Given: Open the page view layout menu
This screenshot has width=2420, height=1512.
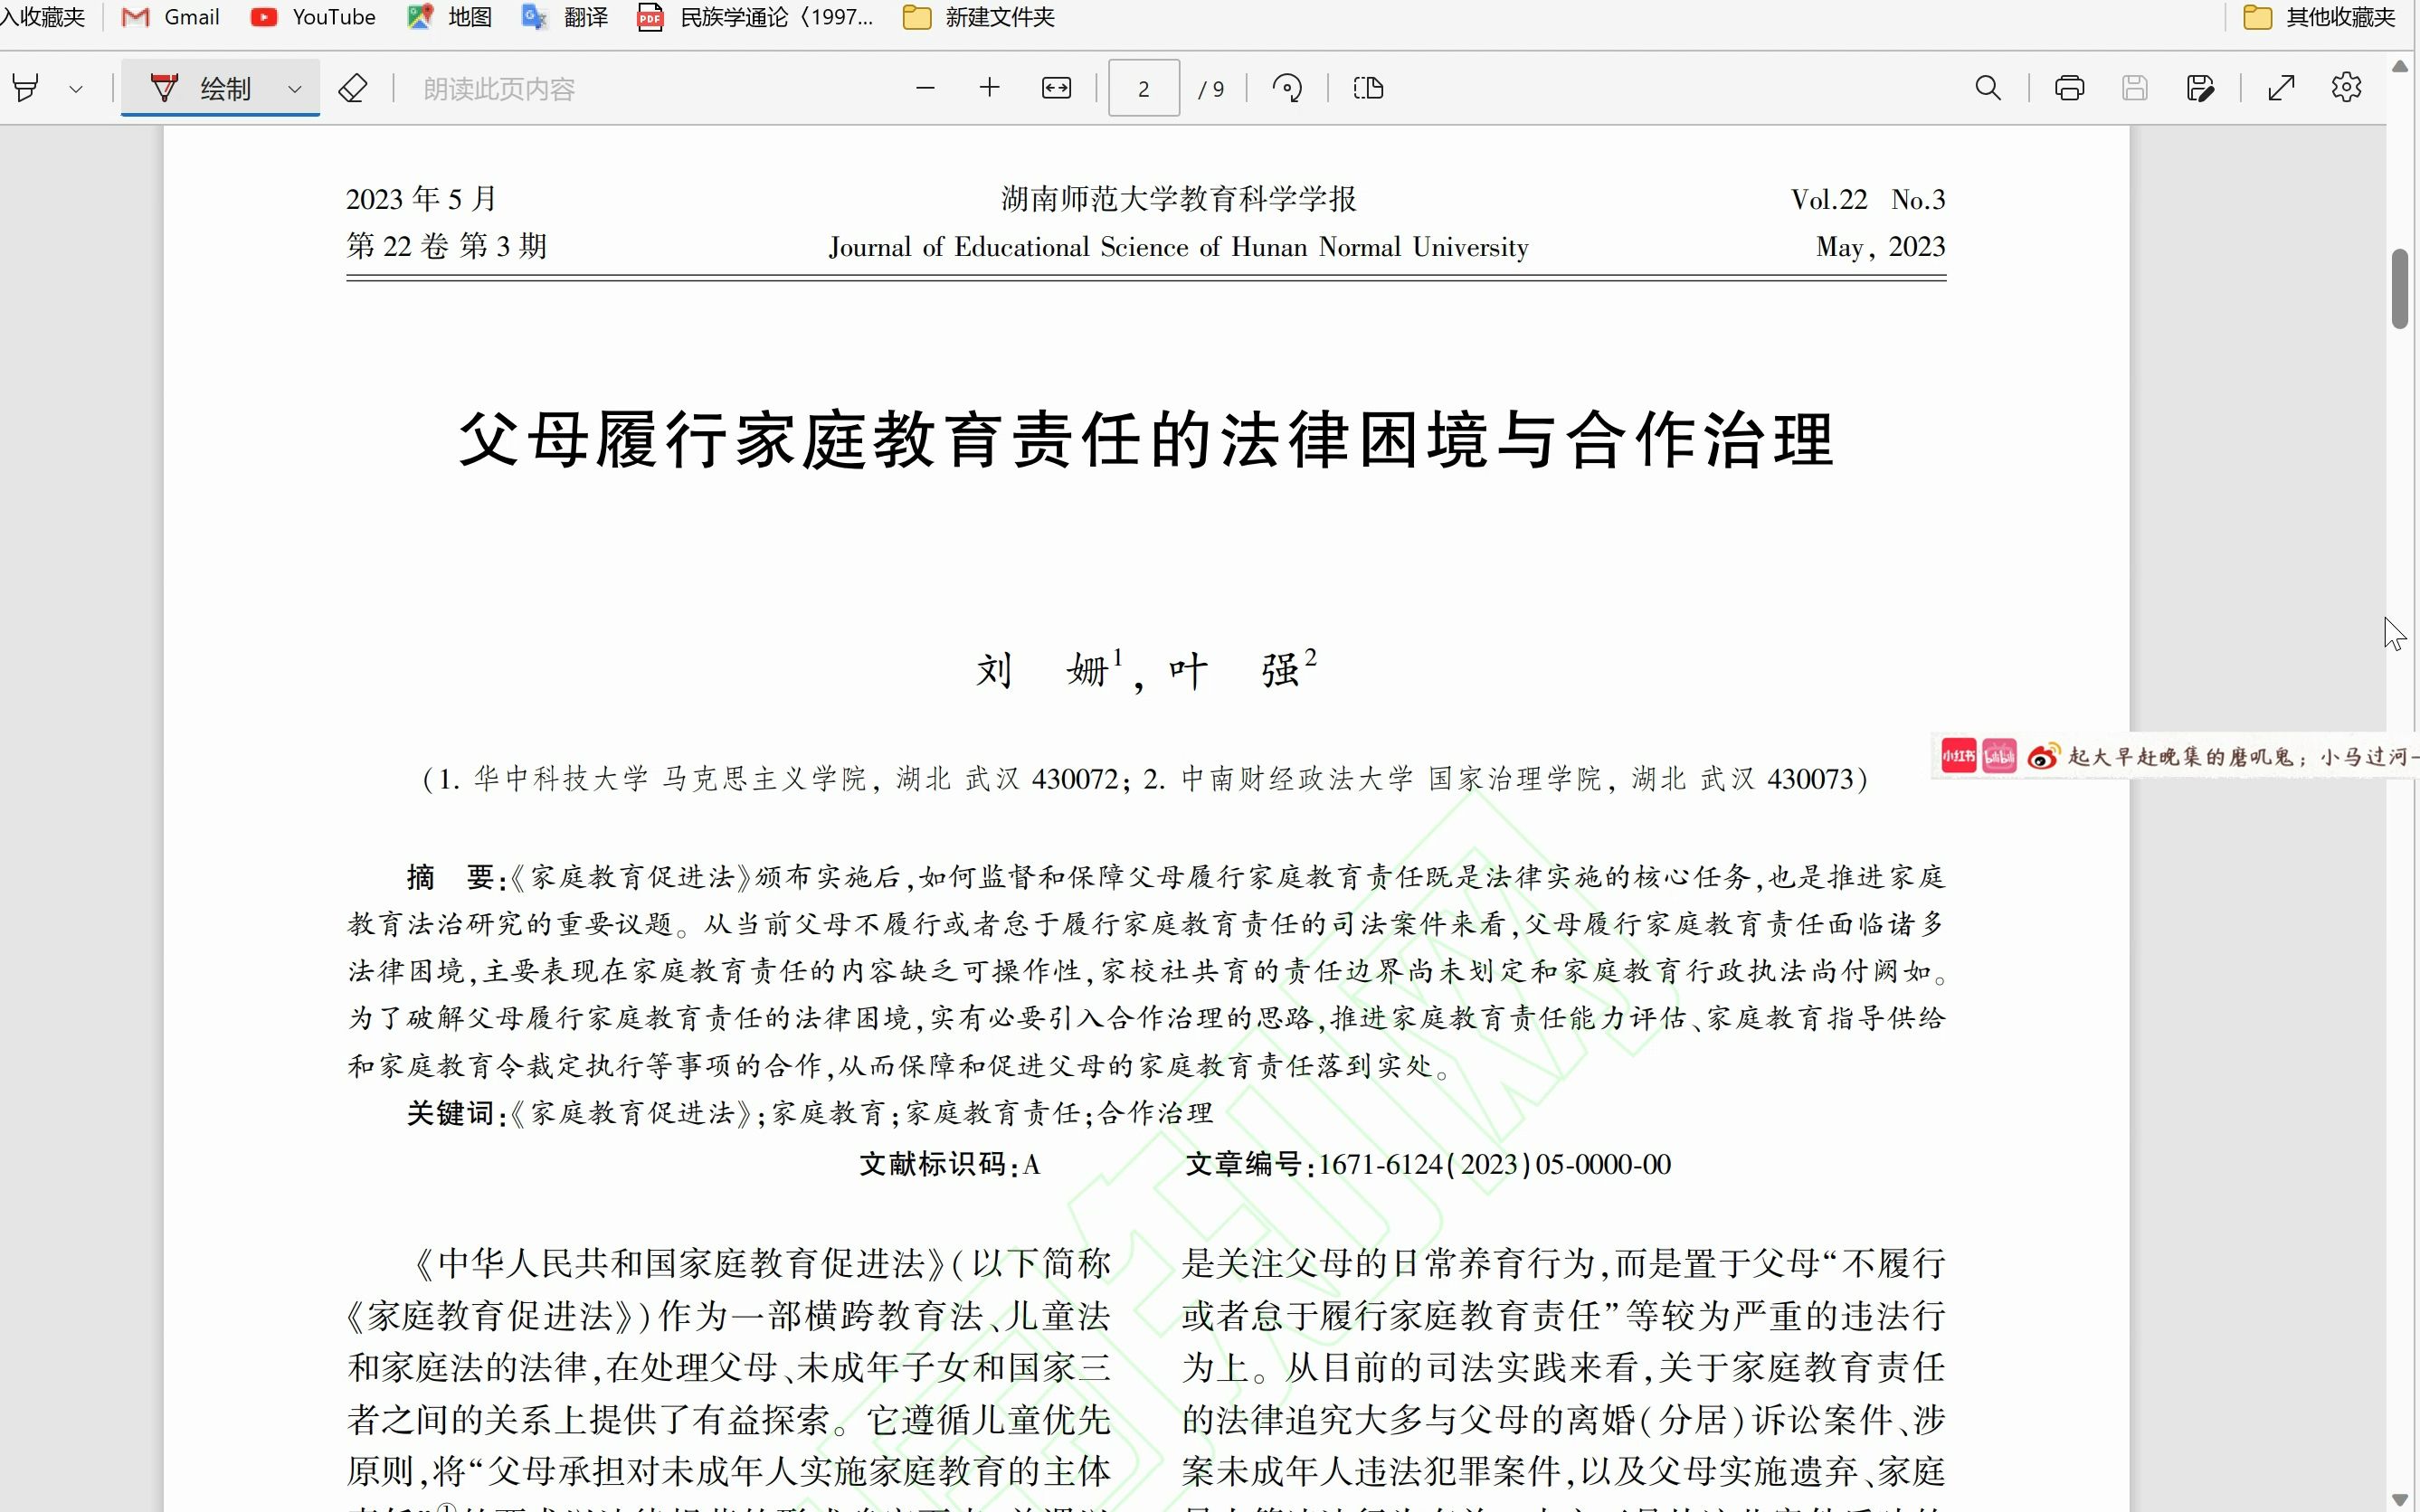Looking at the screenshot, I should pyautogui.click(x=1367, y=88).
